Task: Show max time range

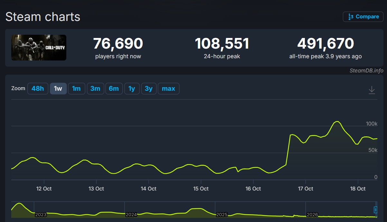Action: (168, 88)
